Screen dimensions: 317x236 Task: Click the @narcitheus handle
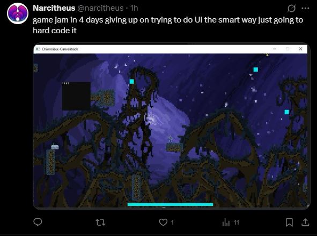click(100, 8)
